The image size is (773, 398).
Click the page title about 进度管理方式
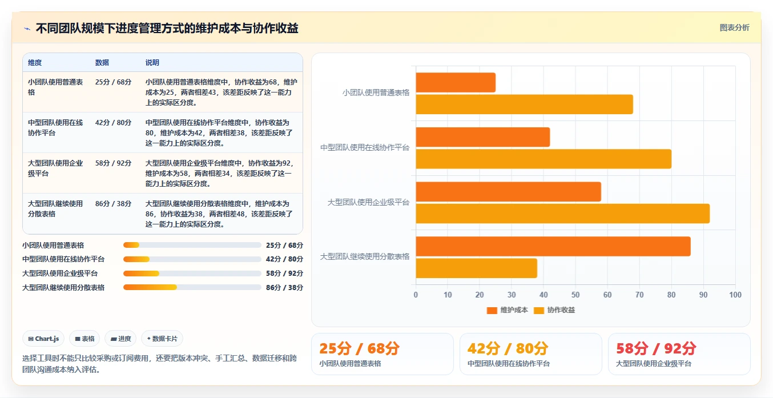pyautogui.click(x=167, y=29)
